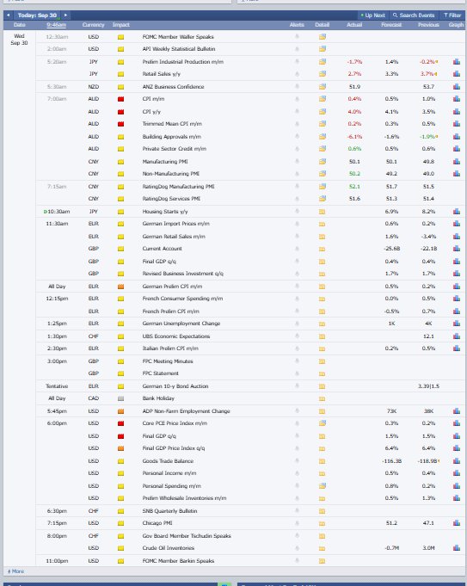Open the Filter options
This screenshot has width=467, height=586.
tap(452, 15)
